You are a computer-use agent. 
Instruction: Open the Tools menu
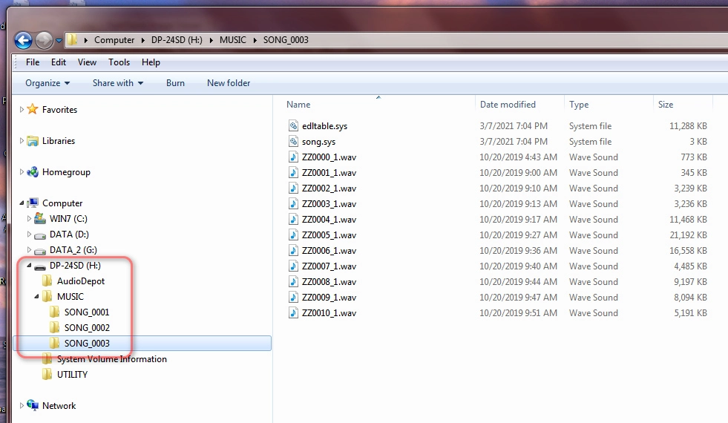(x=119, y=62)
